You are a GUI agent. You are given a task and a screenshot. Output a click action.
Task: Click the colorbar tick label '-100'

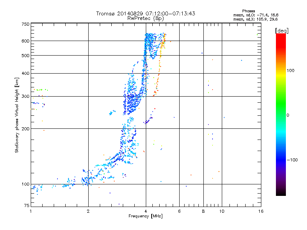(292, 160)
